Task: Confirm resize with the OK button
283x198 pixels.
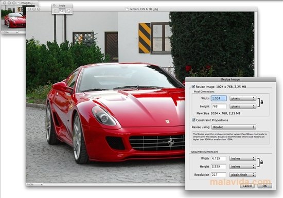Action: (x=264, y=186)
